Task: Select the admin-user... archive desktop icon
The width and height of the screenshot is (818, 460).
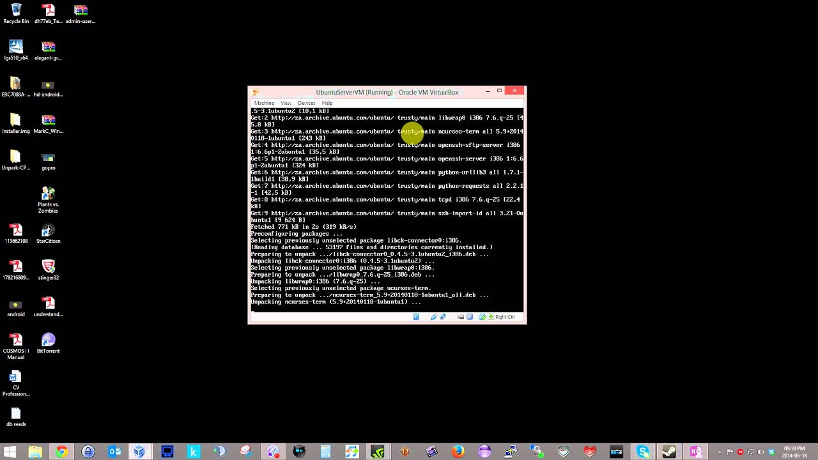Action: click(81, 14)
